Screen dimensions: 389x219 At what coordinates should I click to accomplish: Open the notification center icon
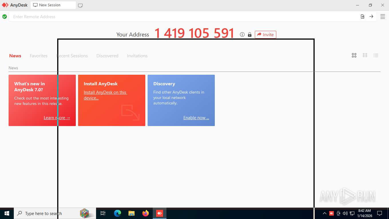coord(380,213)
